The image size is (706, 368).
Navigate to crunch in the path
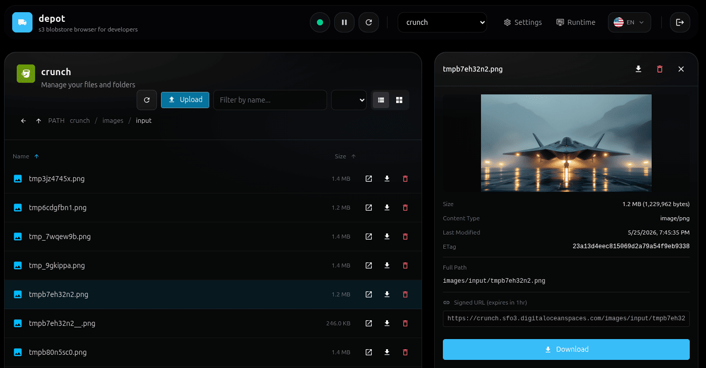pos(80,121)
